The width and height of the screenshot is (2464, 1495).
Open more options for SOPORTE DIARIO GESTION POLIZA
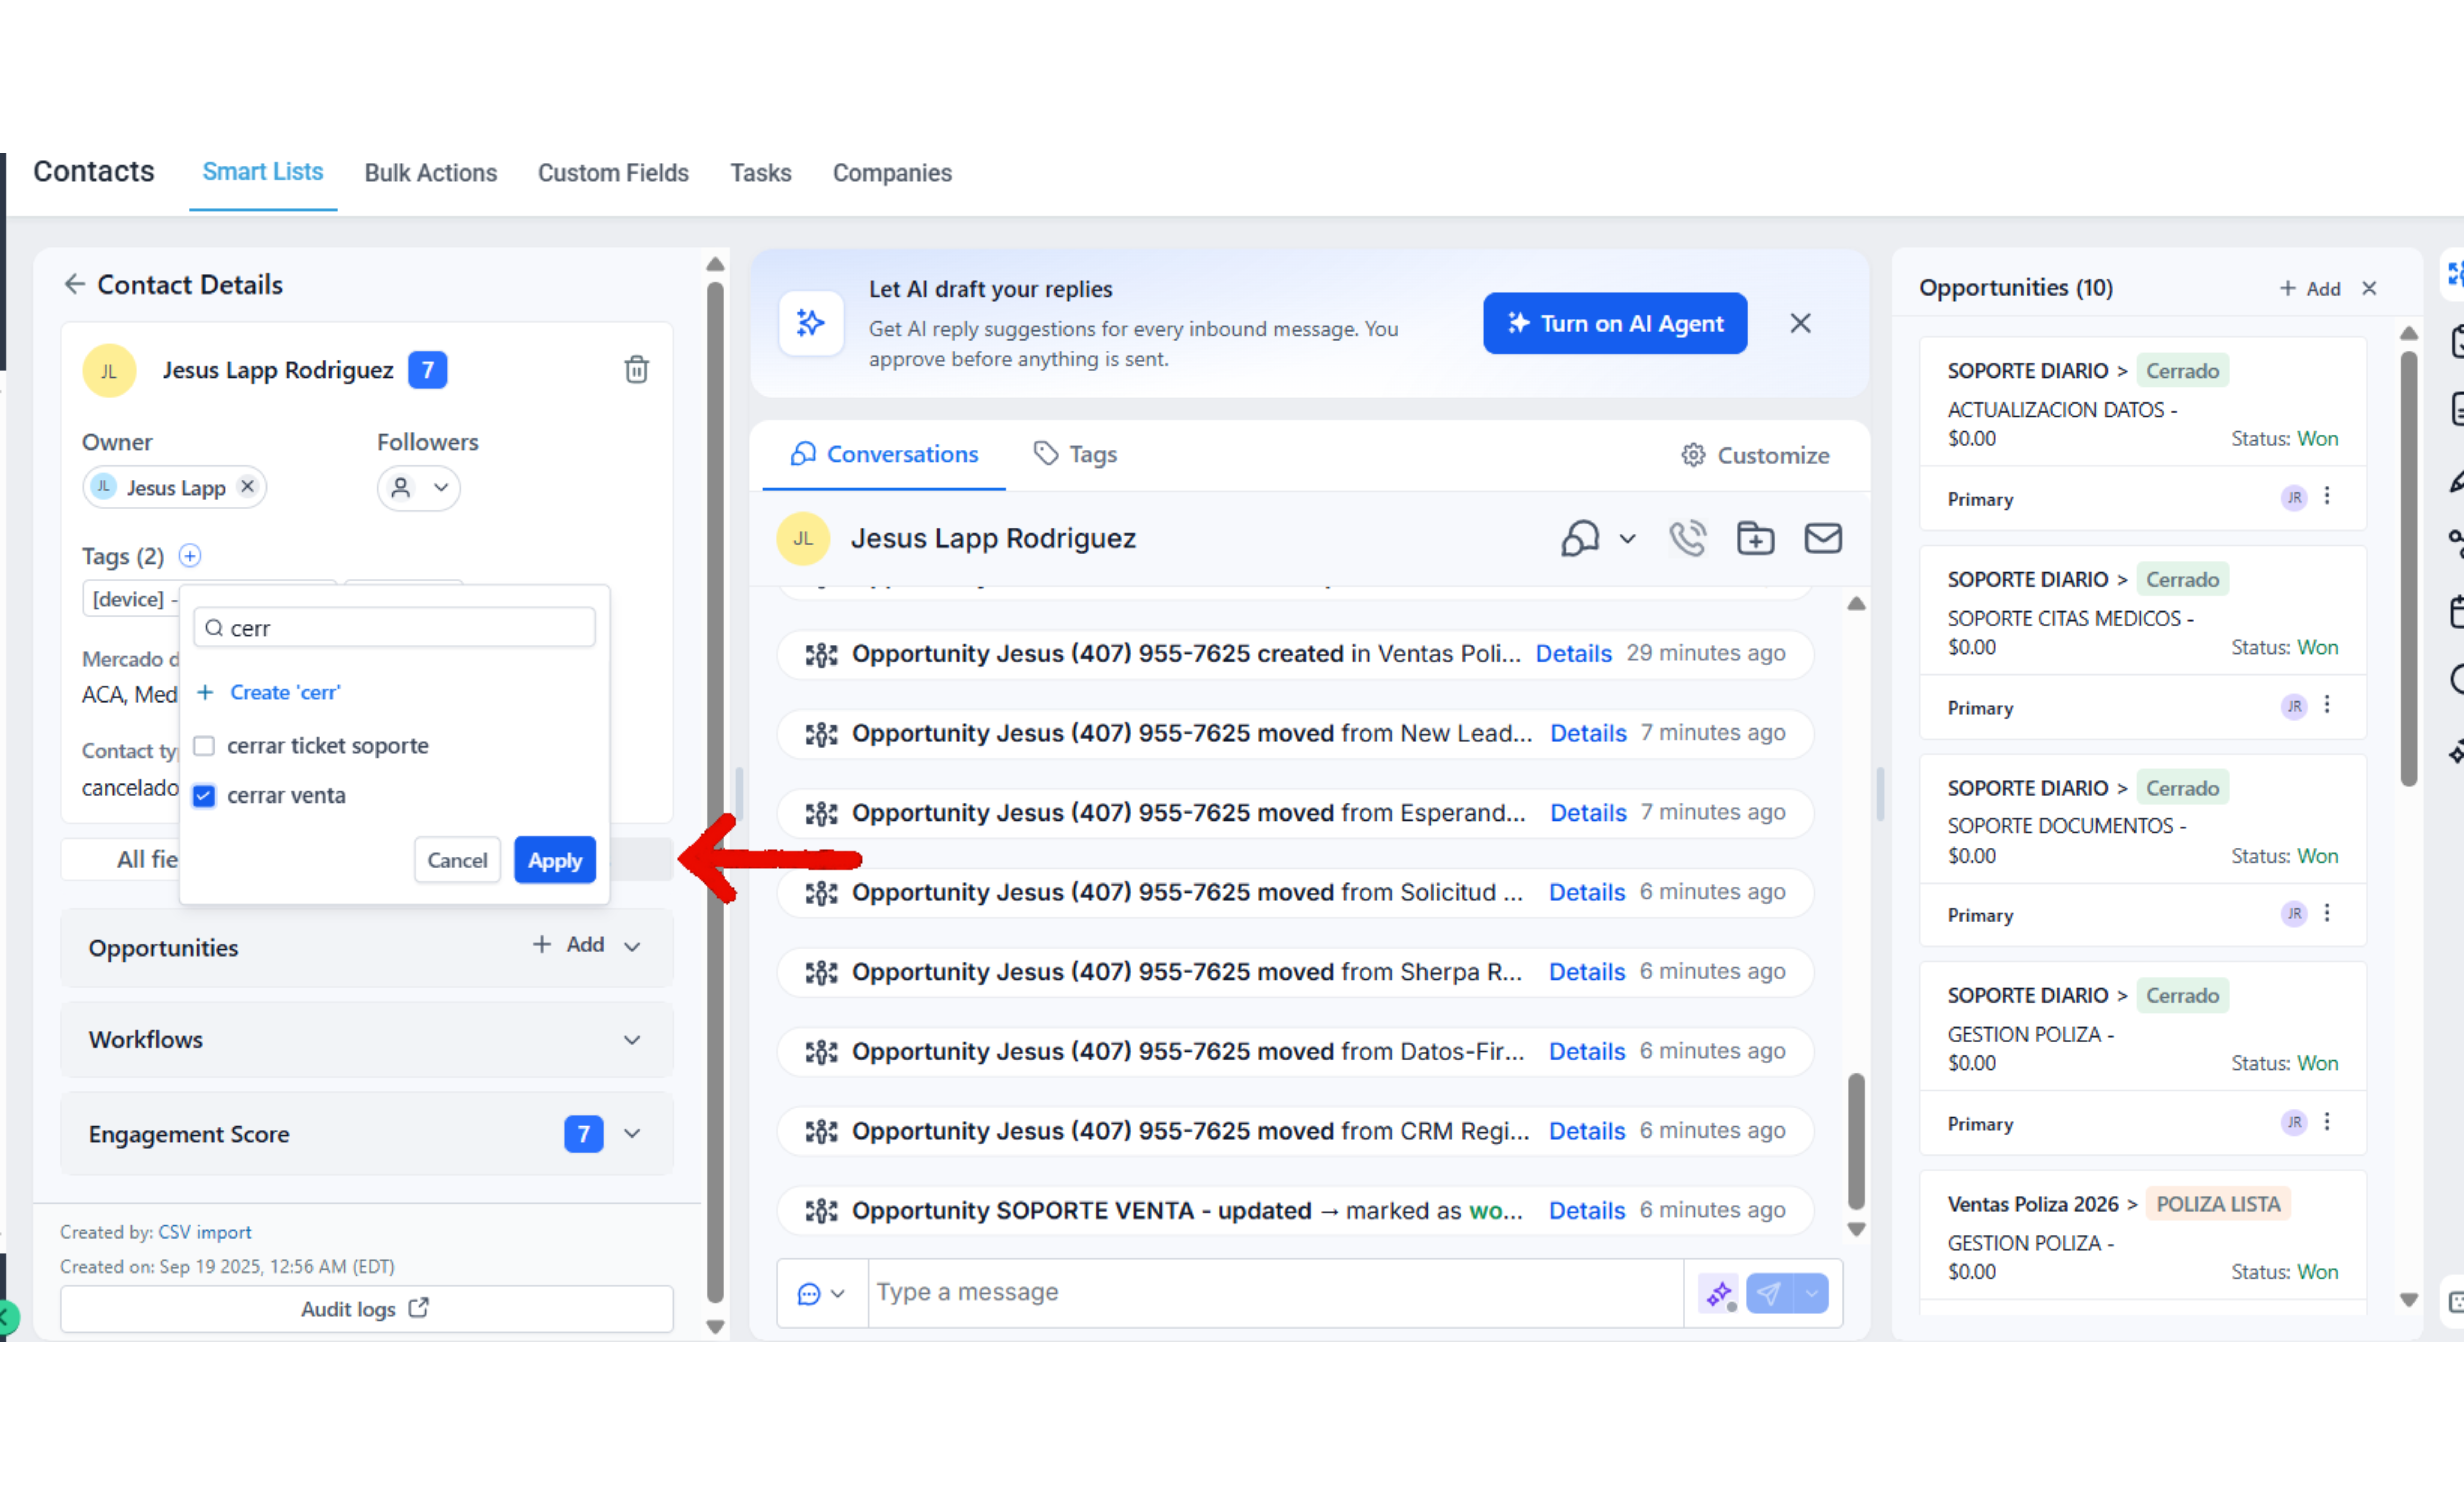[2327, 1122]
